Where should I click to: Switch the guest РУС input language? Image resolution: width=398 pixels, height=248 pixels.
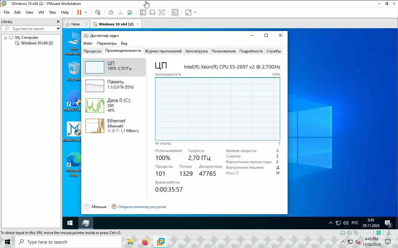355,223
